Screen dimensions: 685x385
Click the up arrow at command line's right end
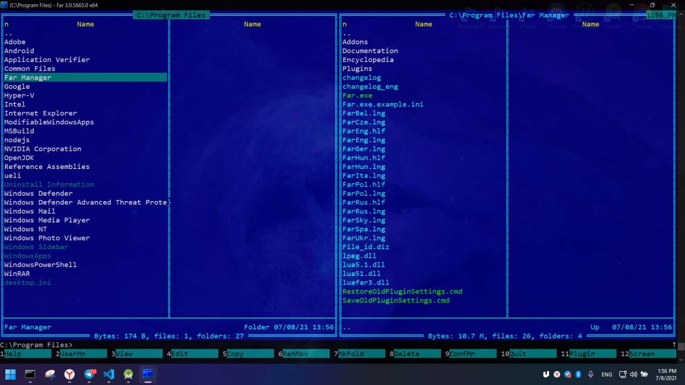[x=674, y=345]
